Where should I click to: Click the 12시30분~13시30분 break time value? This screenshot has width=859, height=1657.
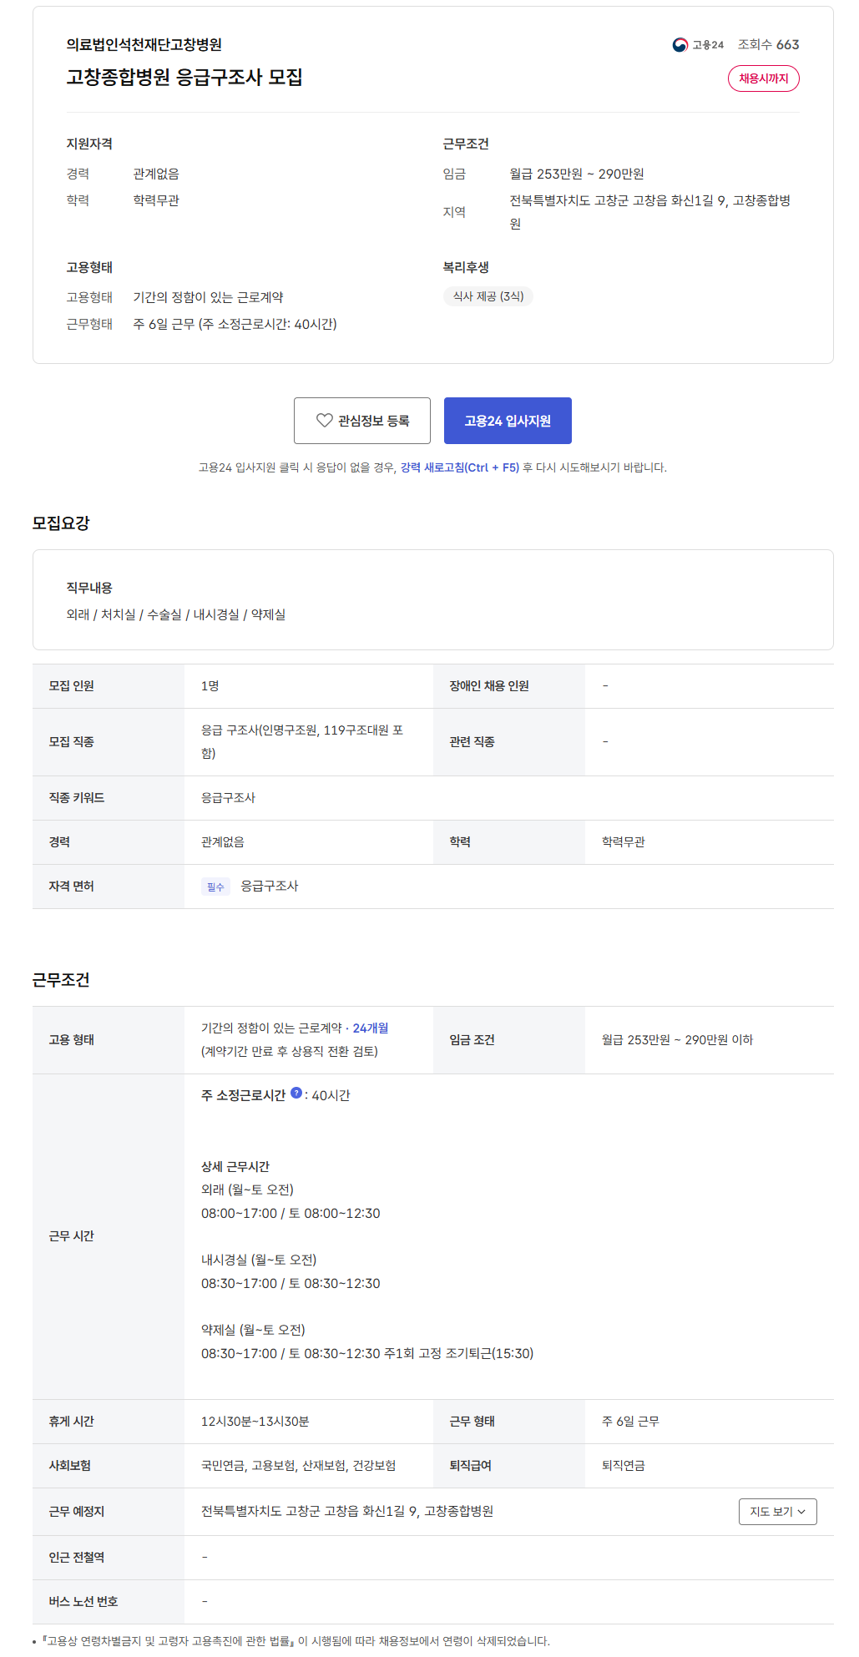pos(255,1422)
